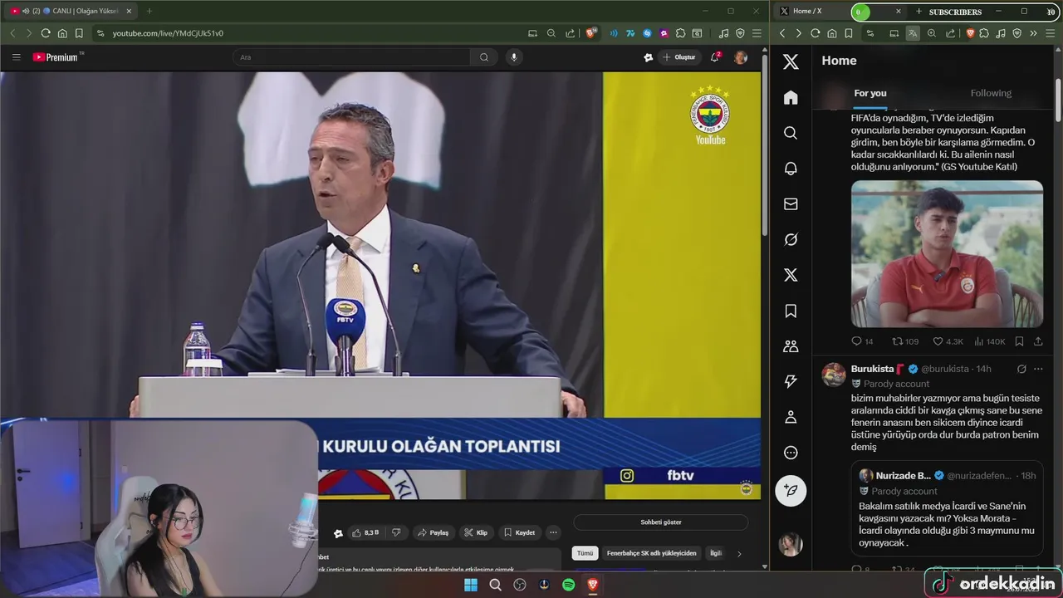Select the 'Tümü' filter chip

585,553
